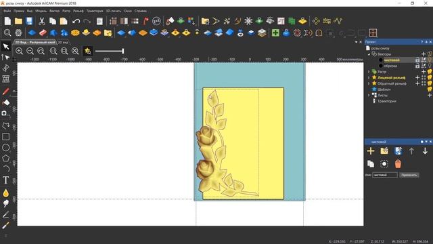The width and height of the screenshot is (433, 244).
Task: Toggle Шаблон visibility bulb
Action: pyautogui.click(x=430, y=89)
